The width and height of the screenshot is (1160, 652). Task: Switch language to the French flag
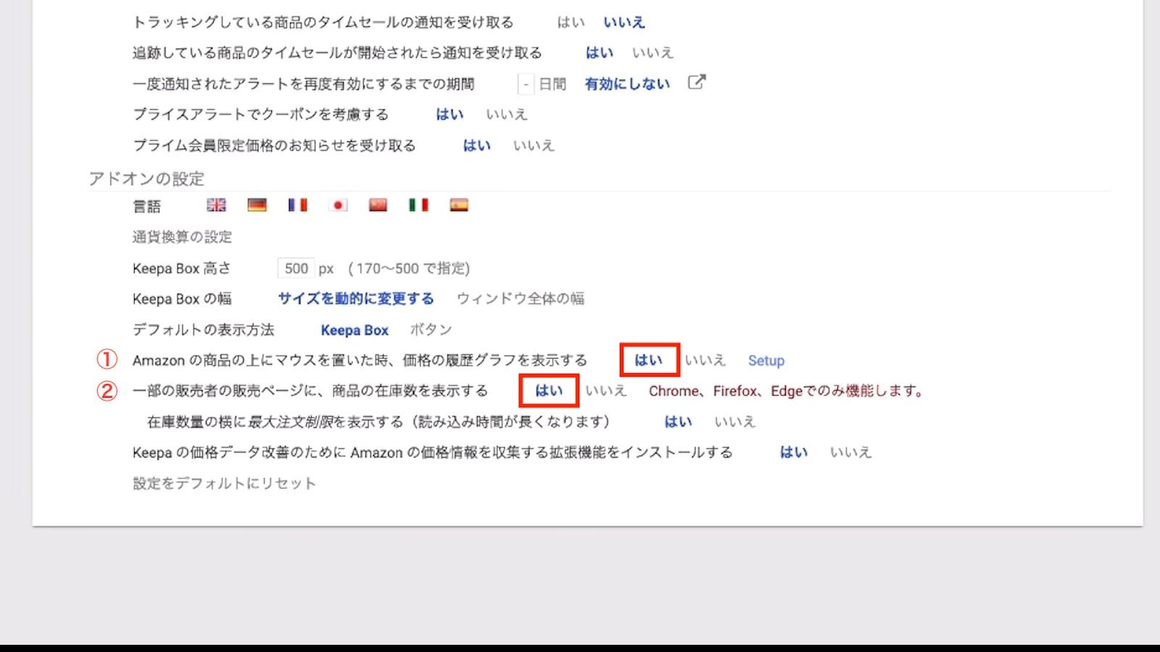[x=297, y=205]
